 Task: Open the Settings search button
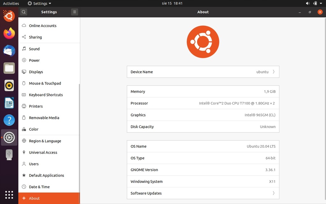coord(24,12)
